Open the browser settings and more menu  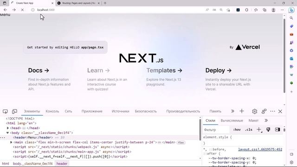click(x=282, y=10)
